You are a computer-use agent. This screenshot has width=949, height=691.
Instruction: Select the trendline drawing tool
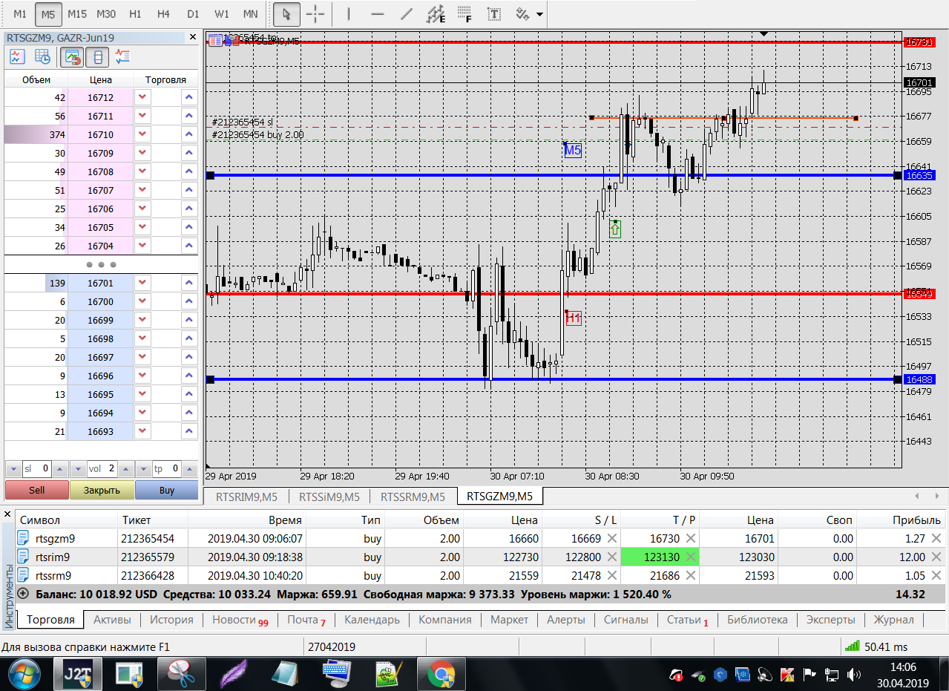click(406, 13)
